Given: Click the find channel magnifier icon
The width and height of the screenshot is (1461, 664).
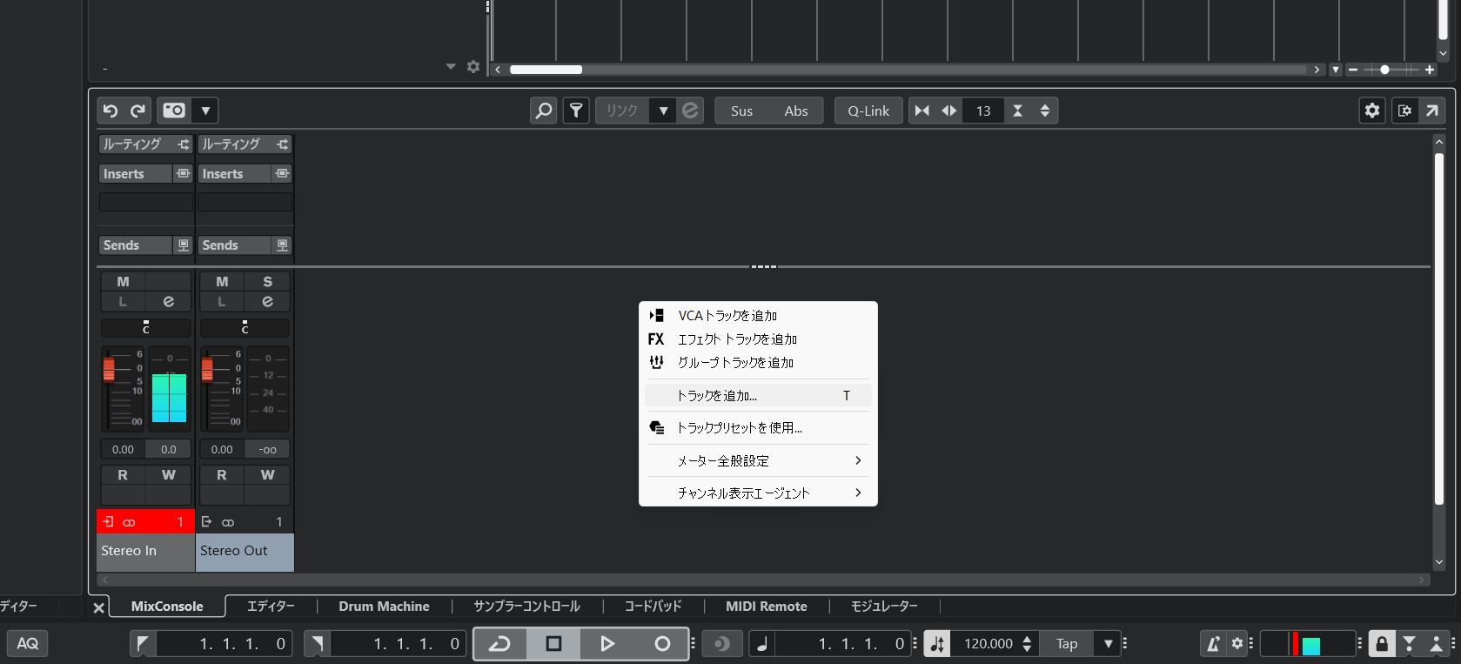Looking at the screenshot, I should (x=544, y=111).
